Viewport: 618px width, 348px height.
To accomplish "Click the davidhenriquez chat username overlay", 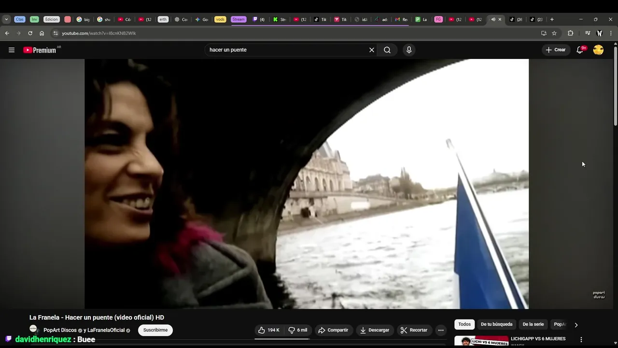I will coord(43,339).
